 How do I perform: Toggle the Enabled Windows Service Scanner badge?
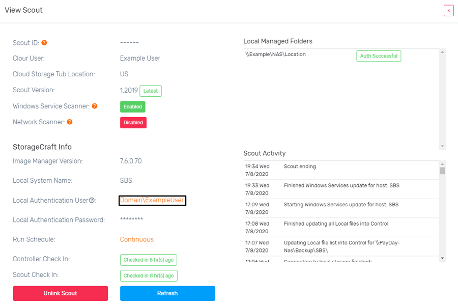pos(132,107)
